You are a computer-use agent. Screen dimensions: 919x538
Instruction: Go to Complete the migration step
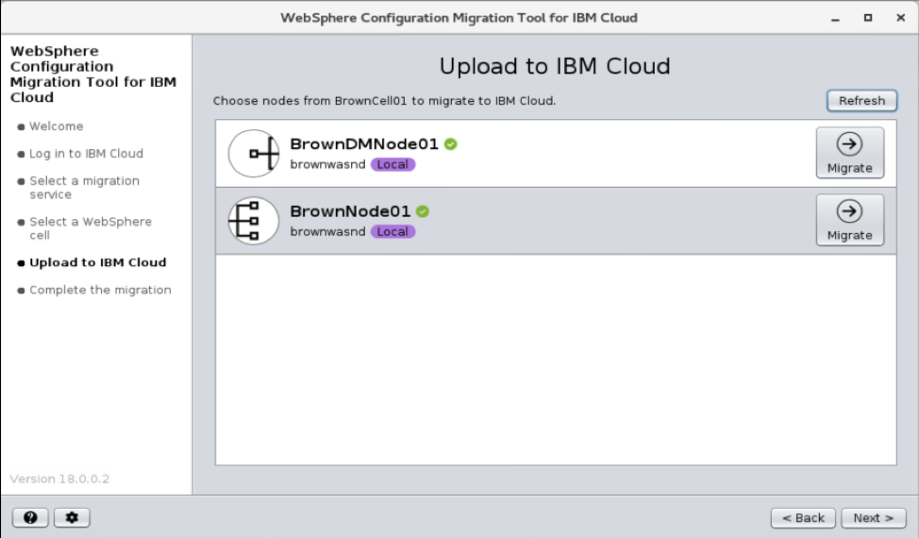pos(100,290)
